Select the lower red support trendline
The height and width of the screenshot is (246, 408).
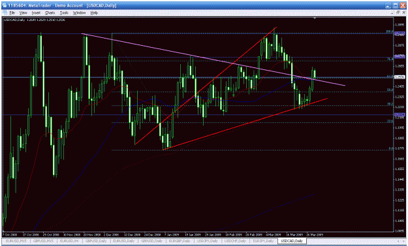click(245, 124)
